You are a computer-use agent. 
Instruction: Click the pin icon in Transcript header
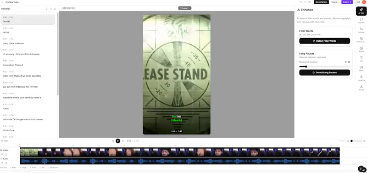[x=47, y=9]
